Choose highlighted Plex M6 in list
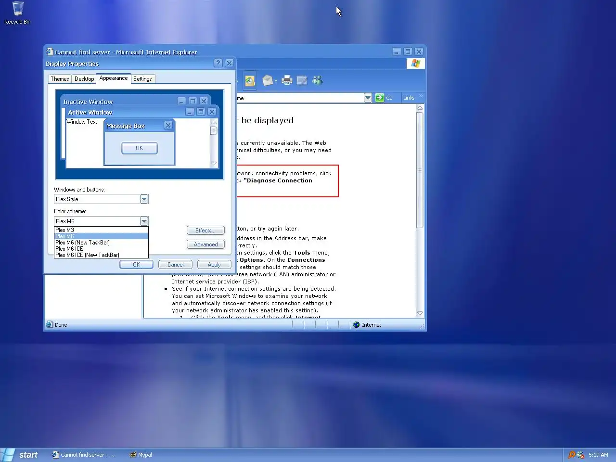Screen dimensions: 616x462 coord(101,236)
